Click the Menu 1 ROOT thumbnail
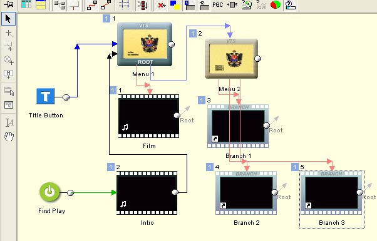This screenshot has width=377, height=241. (x=145, y=44)
